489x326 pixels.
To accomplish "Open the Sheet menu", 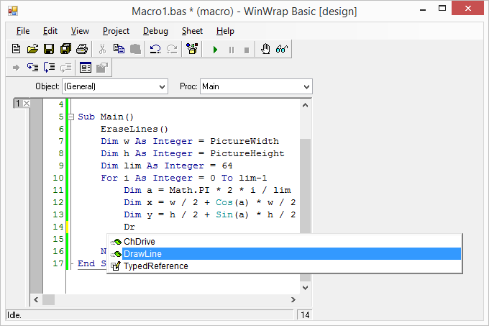I will [x=192, y=31].
